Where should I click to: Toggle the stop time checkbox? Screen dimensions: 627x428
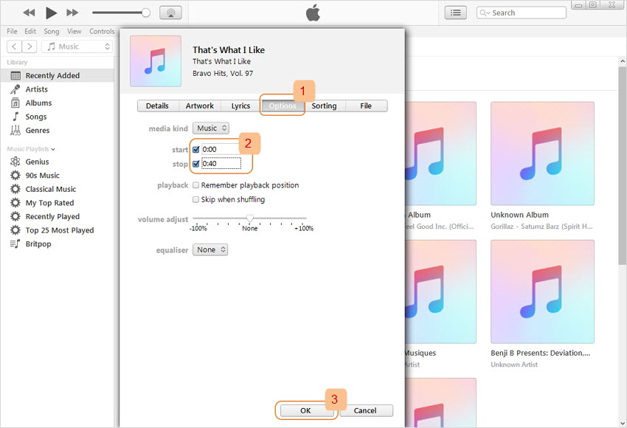(x=196, y=164)
